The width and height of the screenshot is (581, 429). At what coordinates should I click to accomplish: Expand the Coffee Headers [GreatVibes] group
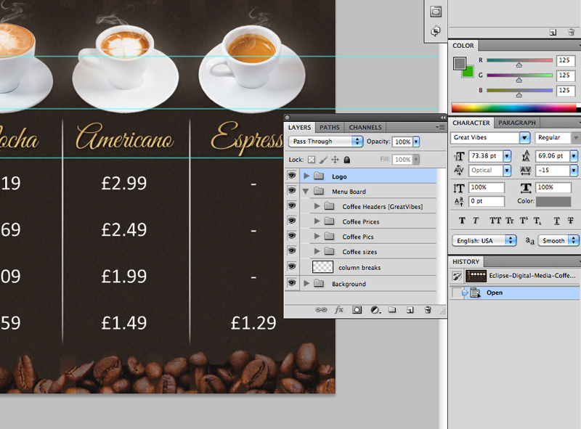[317, 206]
